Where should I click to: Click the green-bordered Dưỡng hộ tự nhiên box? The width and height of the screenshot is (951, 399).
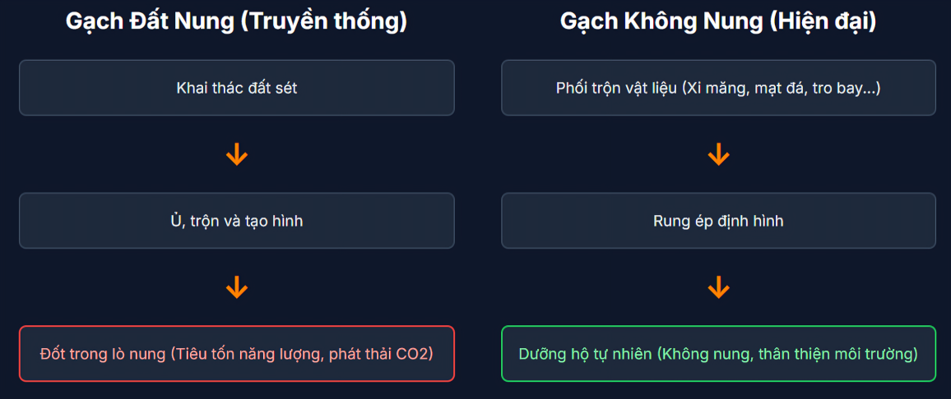tap(719, 354)
